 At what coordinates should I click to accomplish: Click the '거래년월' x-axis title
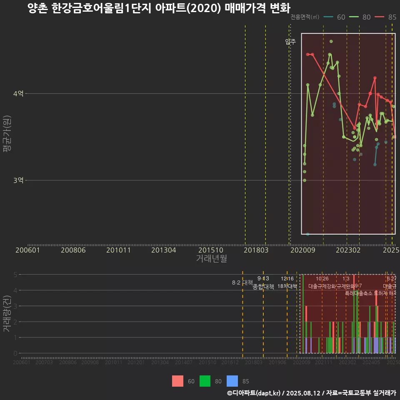(211, 258)
